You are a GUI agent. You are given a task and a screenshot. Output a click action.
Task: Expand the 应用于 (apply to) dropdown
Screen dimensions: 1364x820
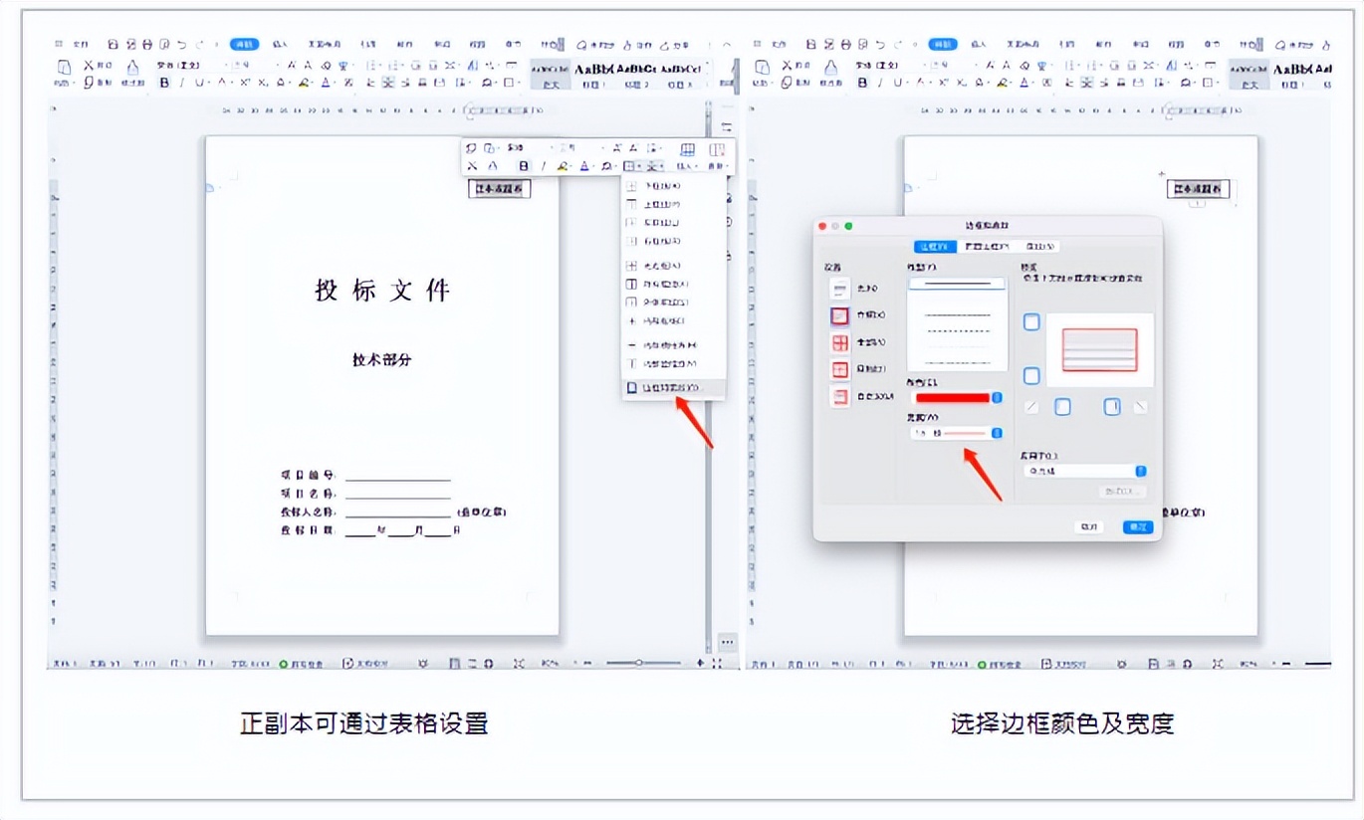coord(1141,471)
